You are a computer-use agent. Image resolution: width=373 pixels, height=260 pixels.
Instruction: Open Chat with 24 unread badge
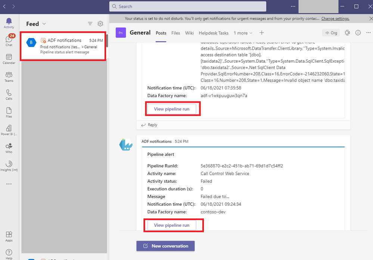point(9,40)
